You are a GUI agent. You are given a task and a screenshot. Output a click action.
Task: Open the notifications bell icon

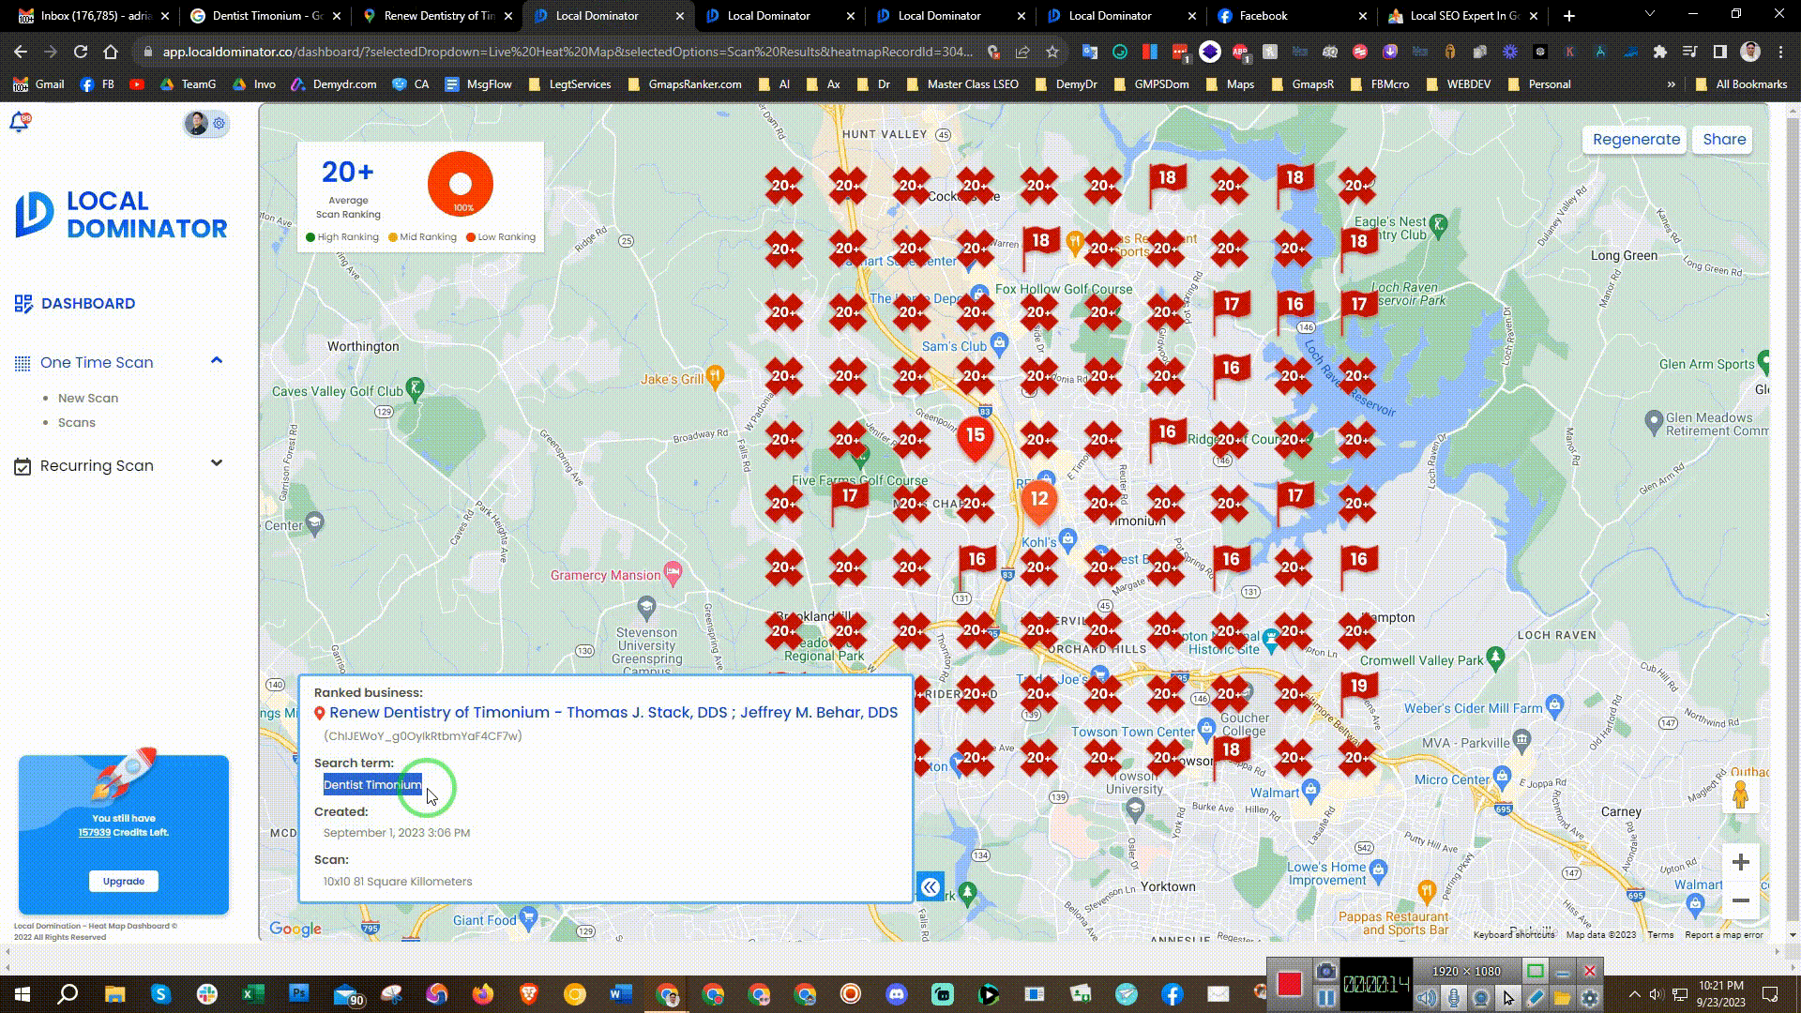point(19,119)
